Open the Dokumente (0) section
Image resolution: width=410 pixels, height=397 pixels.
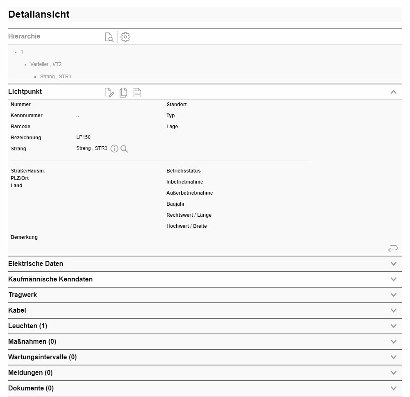[393, 388]
